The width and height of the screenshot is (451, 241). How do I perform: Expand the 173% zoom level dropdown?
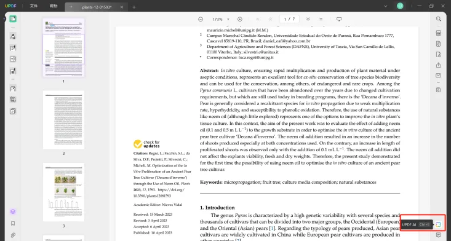click(228, 19)
